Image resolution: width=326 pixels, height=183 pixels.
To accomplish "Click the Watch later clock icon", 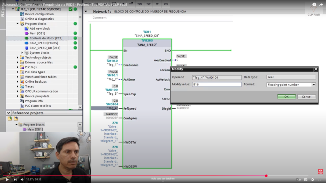I will (x=314, y=4).
